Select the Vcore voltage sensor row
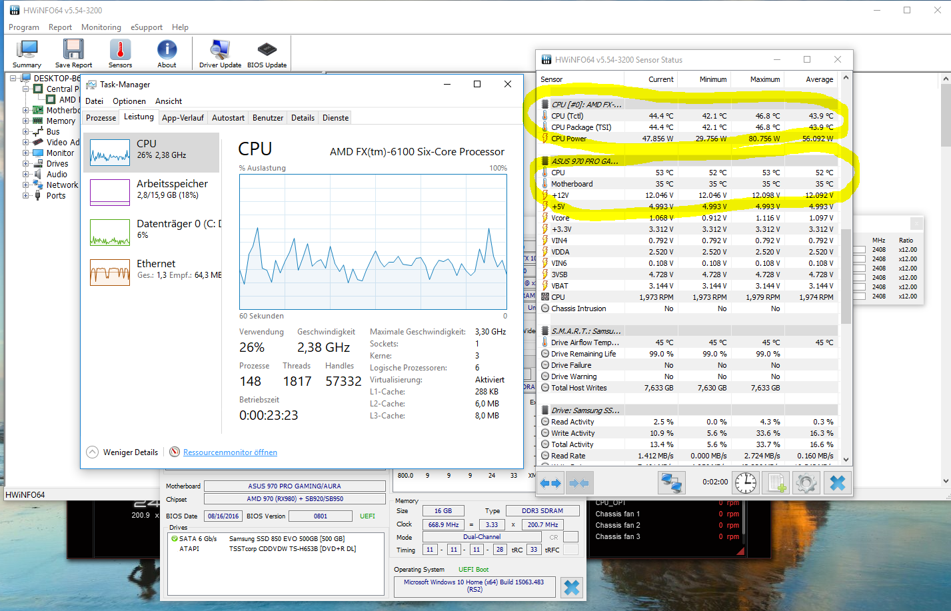 688,218
